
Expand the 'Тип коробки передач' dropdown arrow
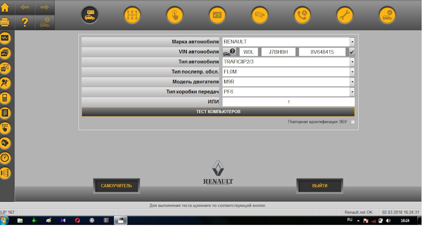352,92
